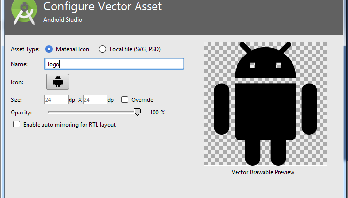The image size is (348, 198).
Task: Click the Icon: label text
Action: (x=17, y=82)
